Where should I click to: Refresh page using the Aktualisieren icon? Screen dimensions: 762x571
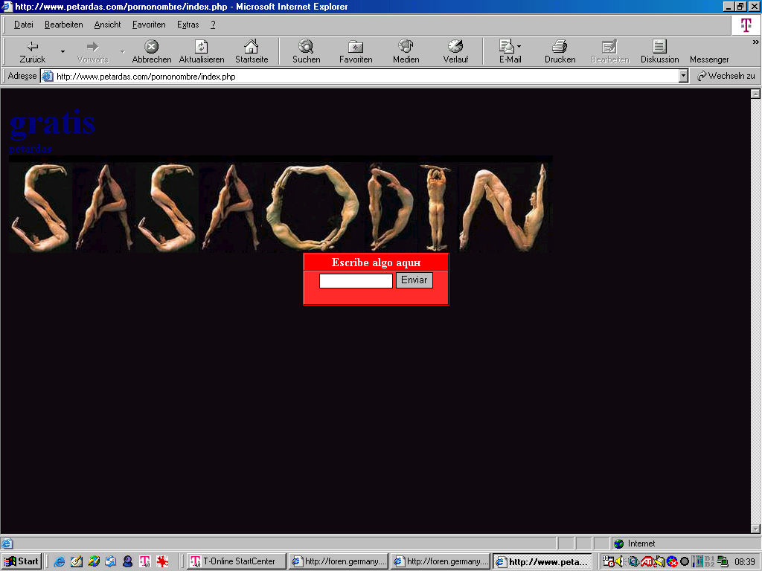pos(201,47)
